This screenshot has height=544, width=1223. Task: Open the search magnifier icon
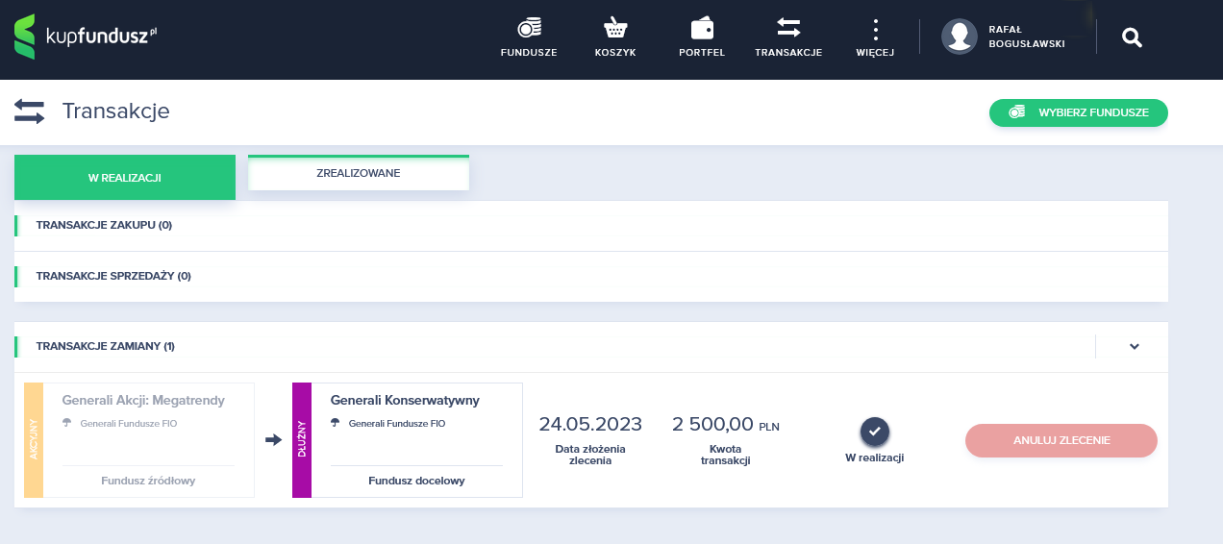tap(1132, 37)
